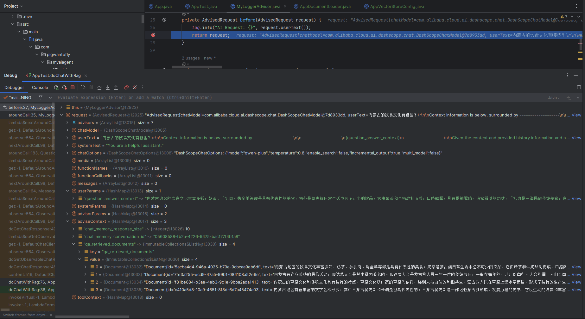Filter threads with the funnel icon

41,97
